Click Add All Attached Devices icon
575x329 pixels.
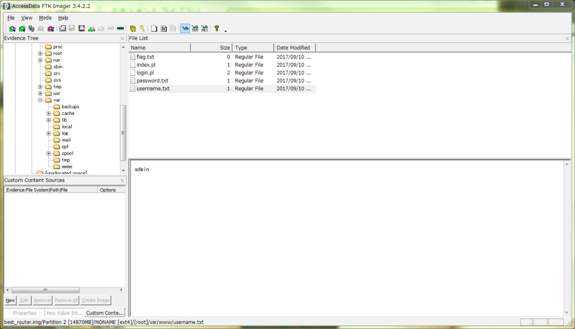coord(22,28)
